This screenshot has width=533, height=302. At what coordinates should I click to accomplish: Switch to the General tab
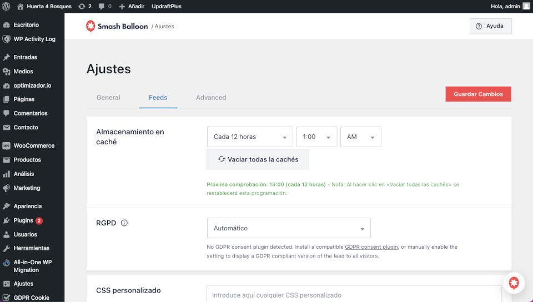(x=108, y=98)
